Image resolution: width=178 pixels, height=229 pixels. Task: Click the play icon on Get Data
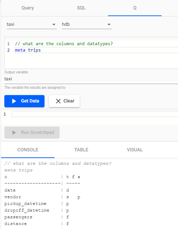tap(14, 101)
